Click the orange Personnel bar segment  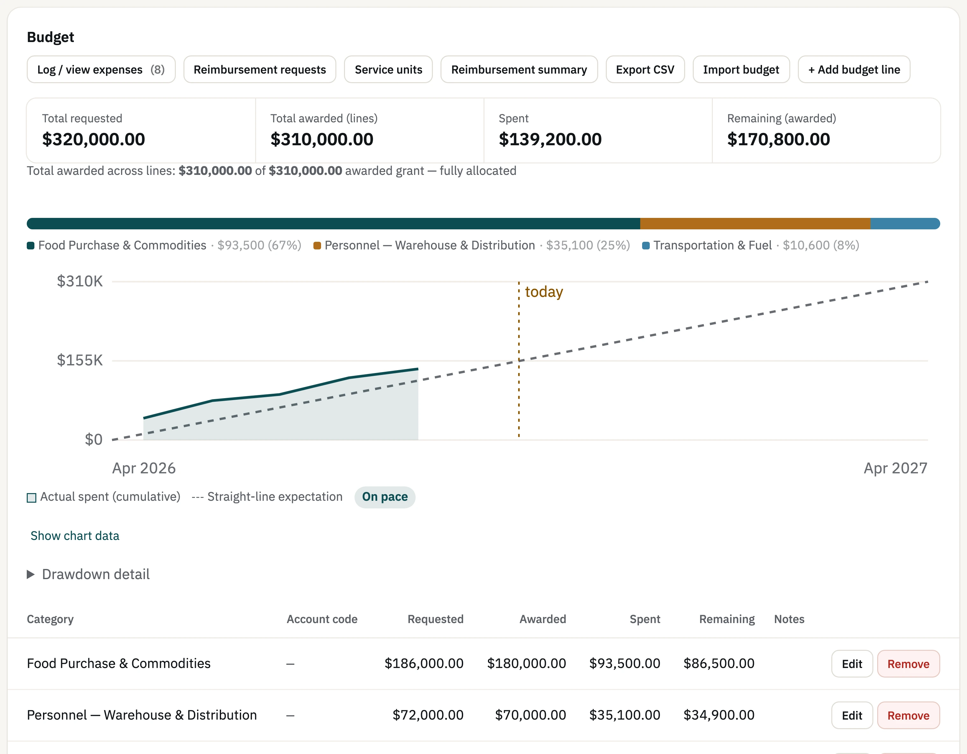(x=756, y=224)
